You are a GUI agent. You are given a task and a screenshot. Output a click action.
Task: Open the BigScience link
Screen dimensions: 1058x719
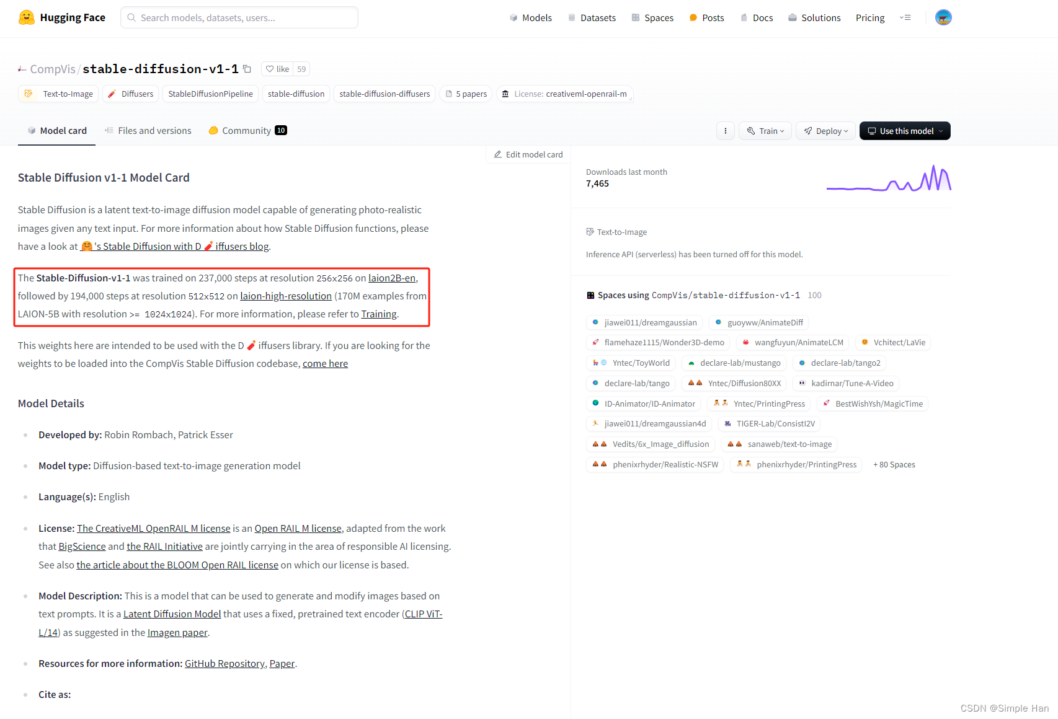tap(82, 546)
